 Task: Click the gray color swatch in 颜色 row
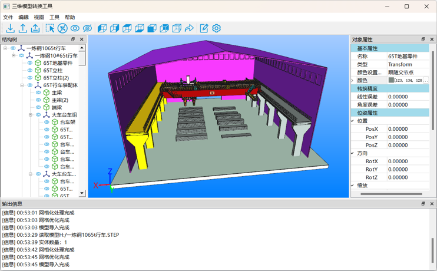[391, 81]
